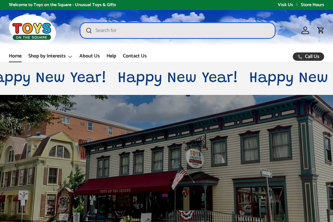This screenshot has width=333, height=222.
Task: Select the active Home tab
Action: pos(15,56)
